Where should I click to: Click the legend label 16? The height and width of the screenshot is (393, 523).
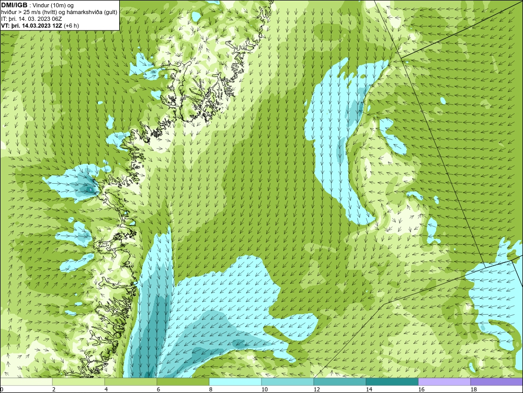click(421, 389)
